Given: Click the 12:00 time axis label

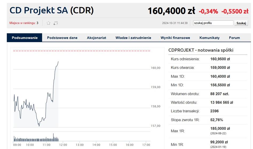Looking at the screenshot, I should pos(63,145).
